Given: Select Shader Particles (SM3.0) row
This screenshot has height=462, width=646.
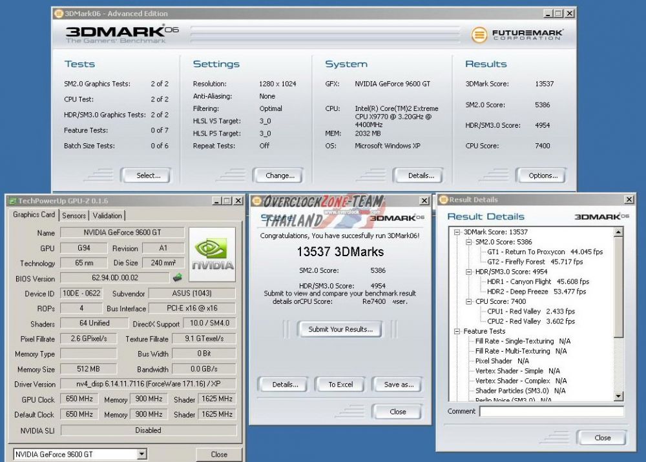Looking at the screenshot, I should tap(520, 390).
